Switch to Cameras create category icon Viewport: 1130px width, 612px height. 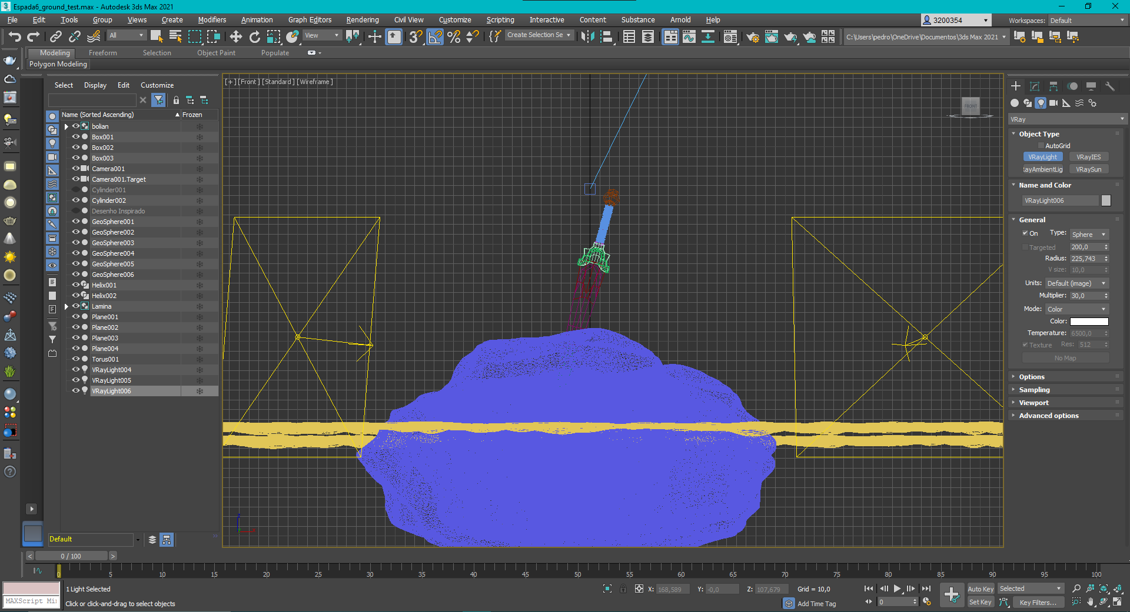click(1053, 103)
